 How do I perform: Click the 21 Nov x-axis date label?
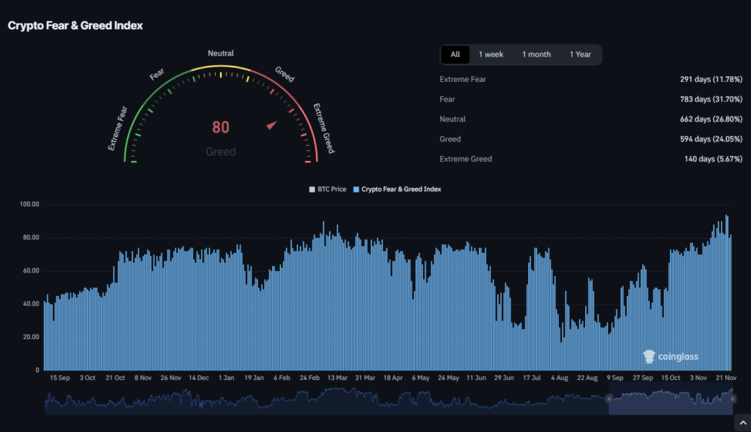[726, 378]
